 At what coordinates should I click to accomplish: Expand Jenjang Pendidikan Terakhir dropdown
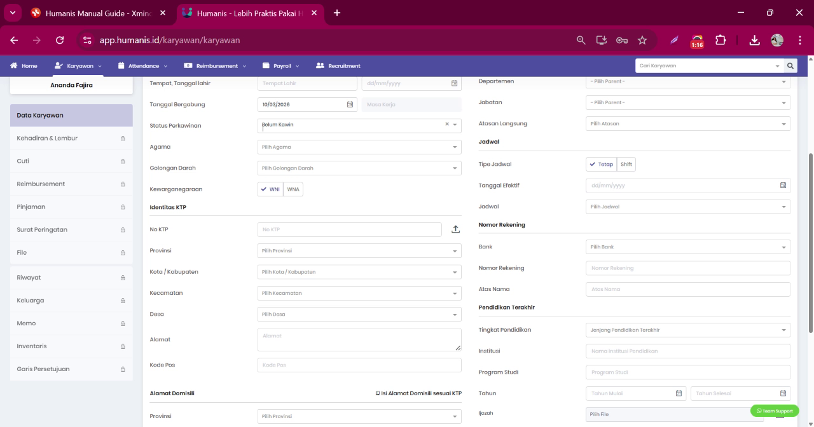688,330
